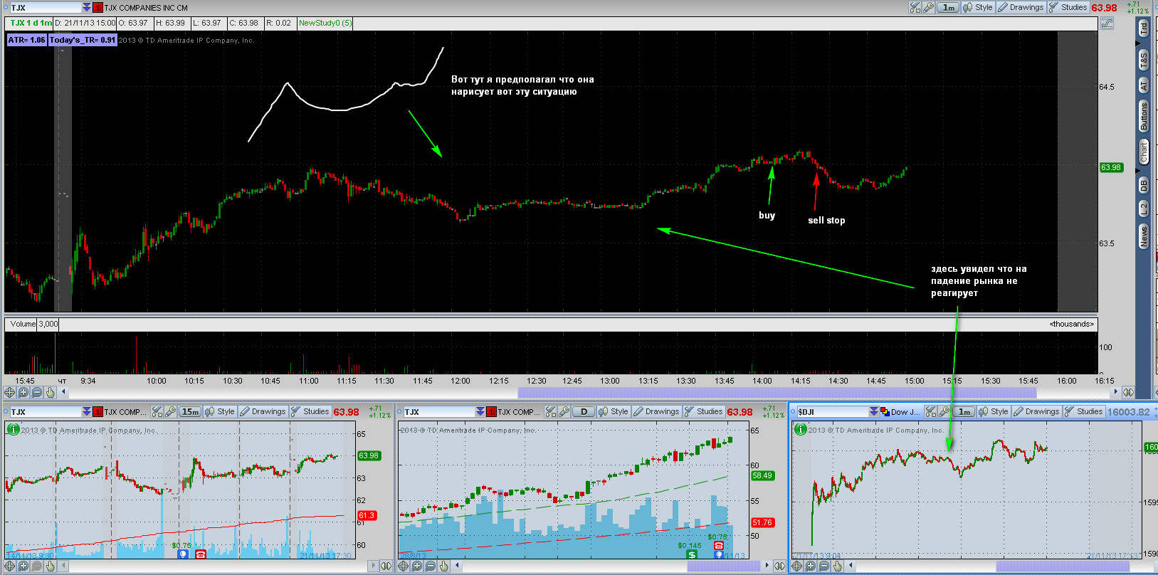
Task: Open edit studies icon in main chart toolbar
Action: pyautogui.click(x=915, y=8)
